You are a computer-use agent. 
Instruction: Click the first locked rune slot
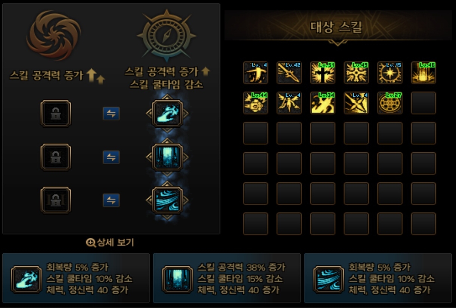pyautogui.click(x=55, y=113)
